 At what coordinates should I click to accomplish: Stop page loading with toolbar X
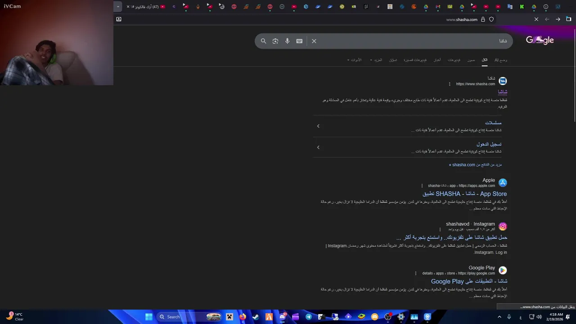[536, 19]
